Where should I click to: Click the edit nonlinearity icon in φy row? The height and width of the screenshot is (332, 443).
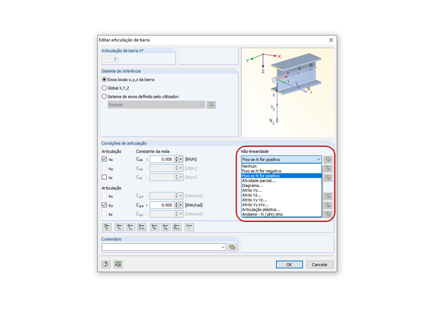coord(328,205)
